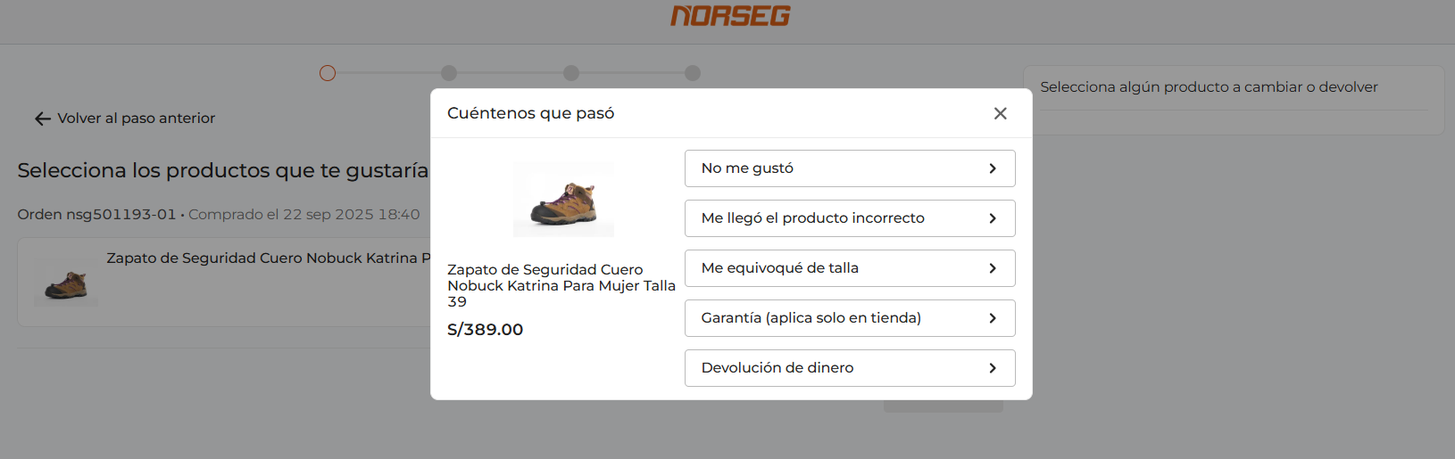Click the back arrow icon
The height and width of the screenshot is (459, 1455).
click(x=42, y=119)
